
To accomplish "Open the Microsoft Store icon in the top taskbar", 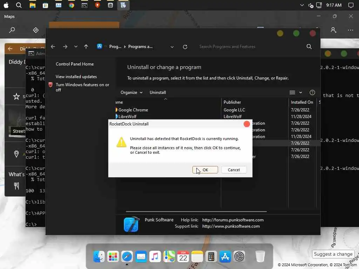I will coord(45,5).
